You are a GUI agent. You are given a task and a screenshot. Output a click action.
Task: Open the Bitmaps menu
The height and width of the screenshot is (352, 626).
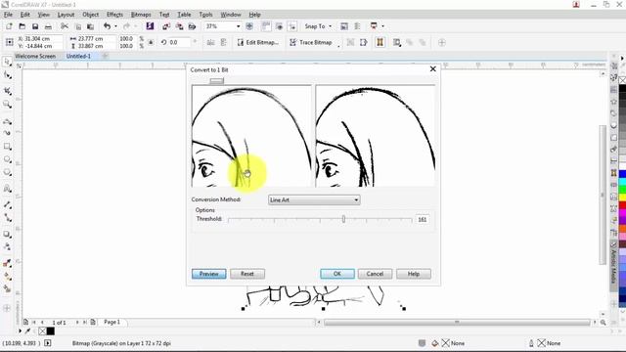[x=141, y=15]
